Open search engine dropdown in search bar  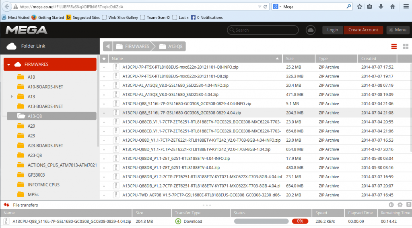coord(278,7)
